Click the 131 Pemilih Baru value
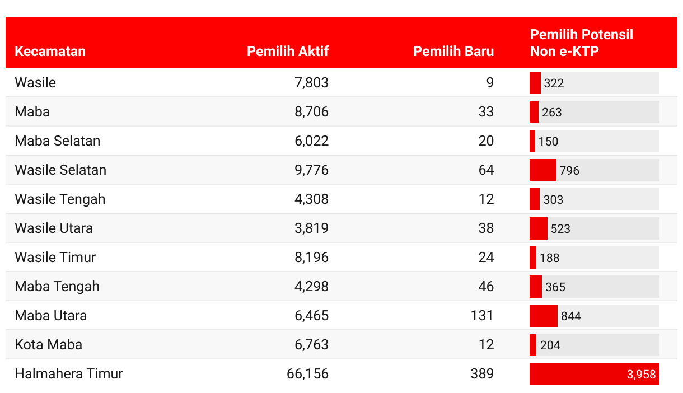Viewport: 683px width, 393px height. click(482, 316)
